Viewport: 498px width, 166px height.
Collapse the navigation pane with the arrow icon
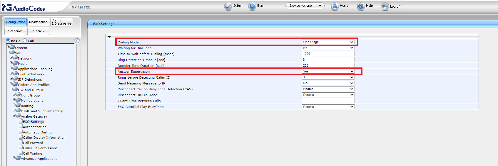click(77, 41)
